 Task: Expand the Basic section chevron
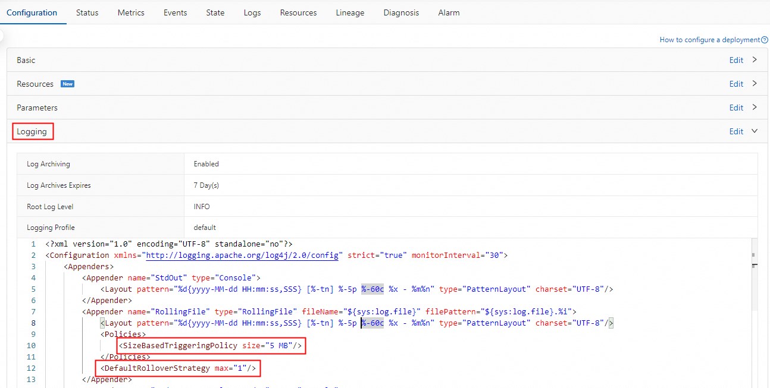[755, 59]
